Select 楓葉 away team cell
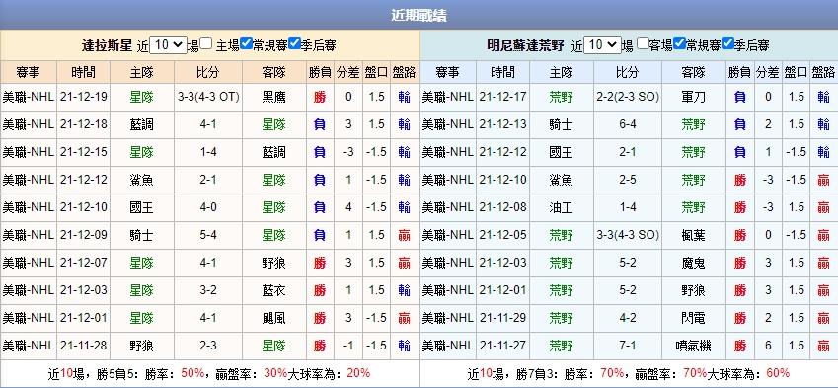The image size is (838, 388). pos(694,235)
